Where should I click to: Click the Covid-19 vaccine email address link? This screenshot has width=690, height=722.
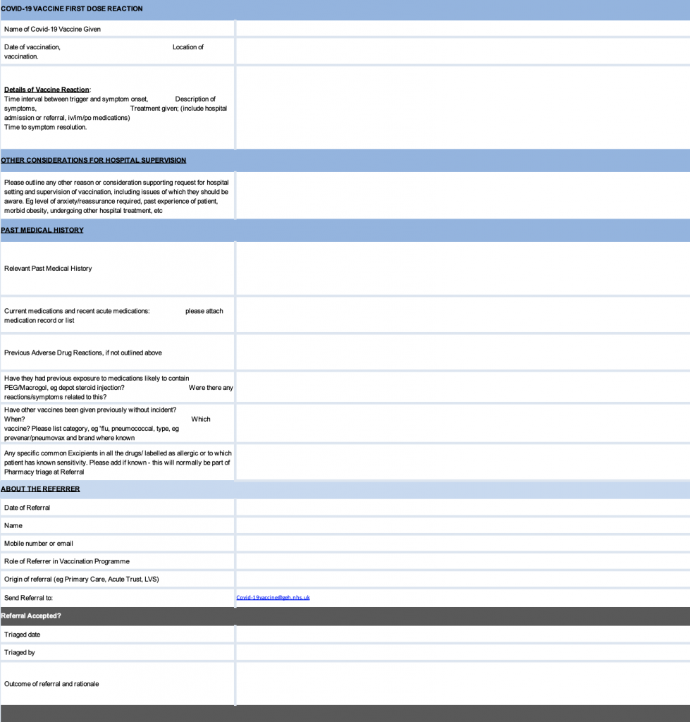point(273,597)
